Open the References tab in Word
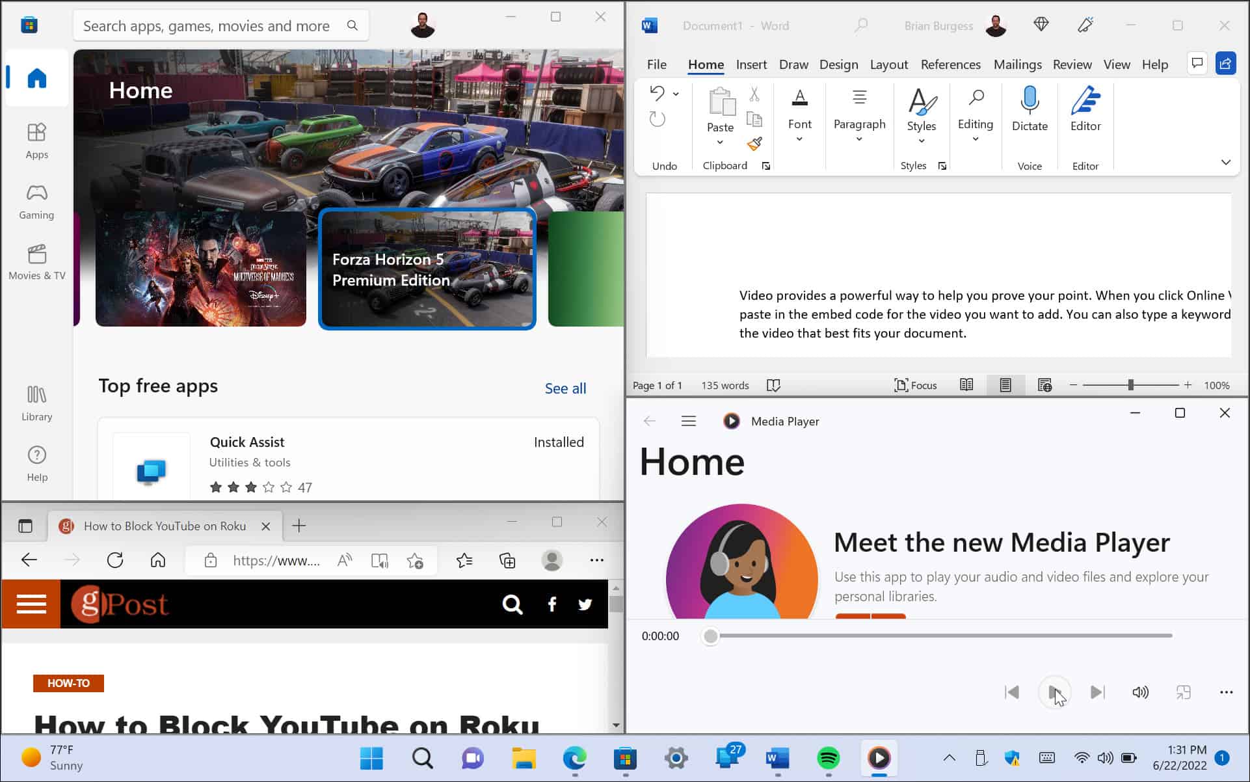Image resolution: width=1250 pixels, height=782 pixels. pos(950,64)
